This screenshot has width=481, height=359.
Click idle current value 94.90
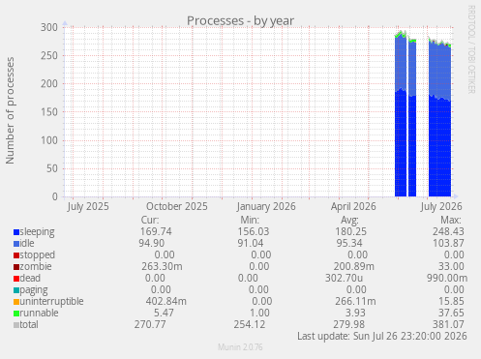click(152, 243)
